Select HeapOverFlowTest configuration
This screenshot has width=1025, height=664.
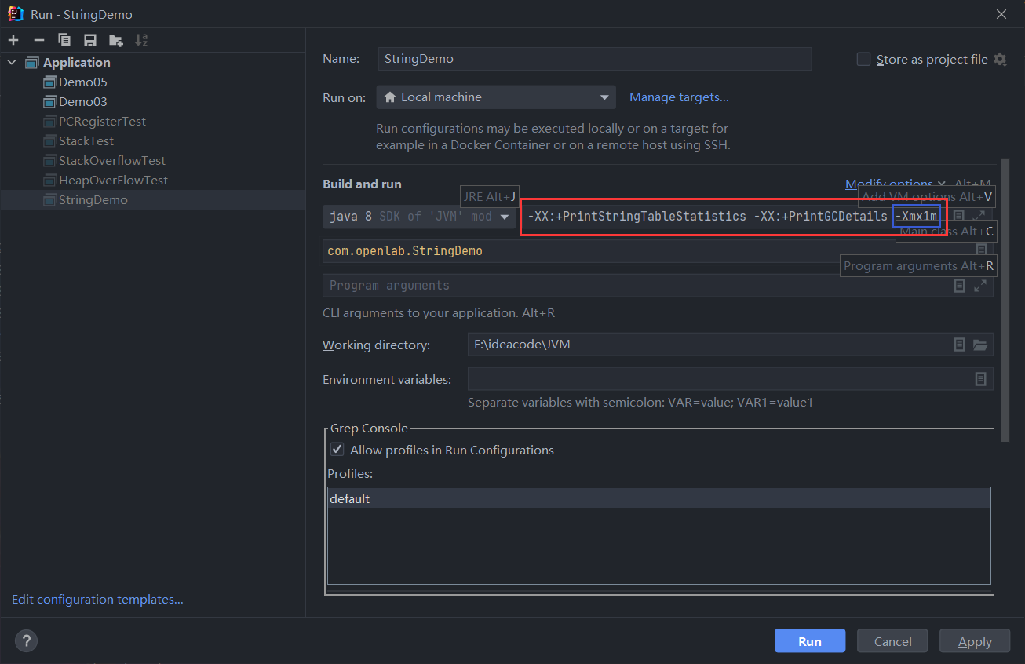click(x=113, y=180)
